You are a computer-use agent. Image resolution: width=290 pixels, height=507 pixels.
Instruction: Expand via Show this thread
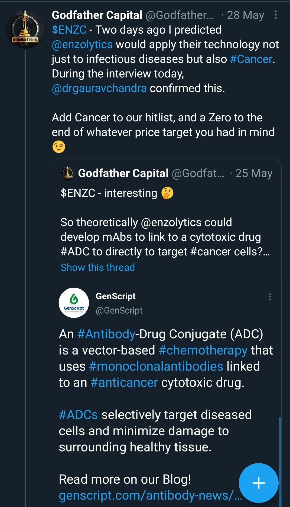98,267
